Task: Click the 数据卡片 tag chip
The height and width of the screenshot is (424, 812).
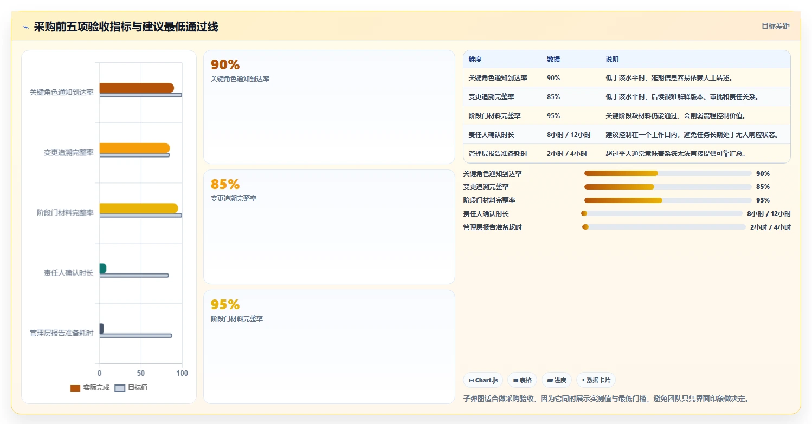Action: 596,380
